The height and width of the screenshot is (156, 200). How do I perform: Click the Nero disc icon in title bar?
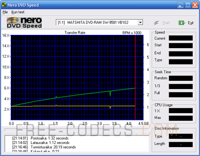pos(4,5)
